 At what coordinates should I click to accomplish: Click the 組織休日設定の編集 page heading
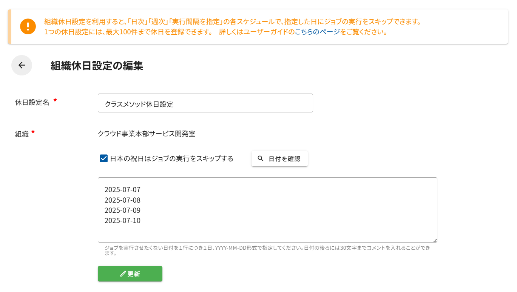pyautogui.click(x=97, y=66)
